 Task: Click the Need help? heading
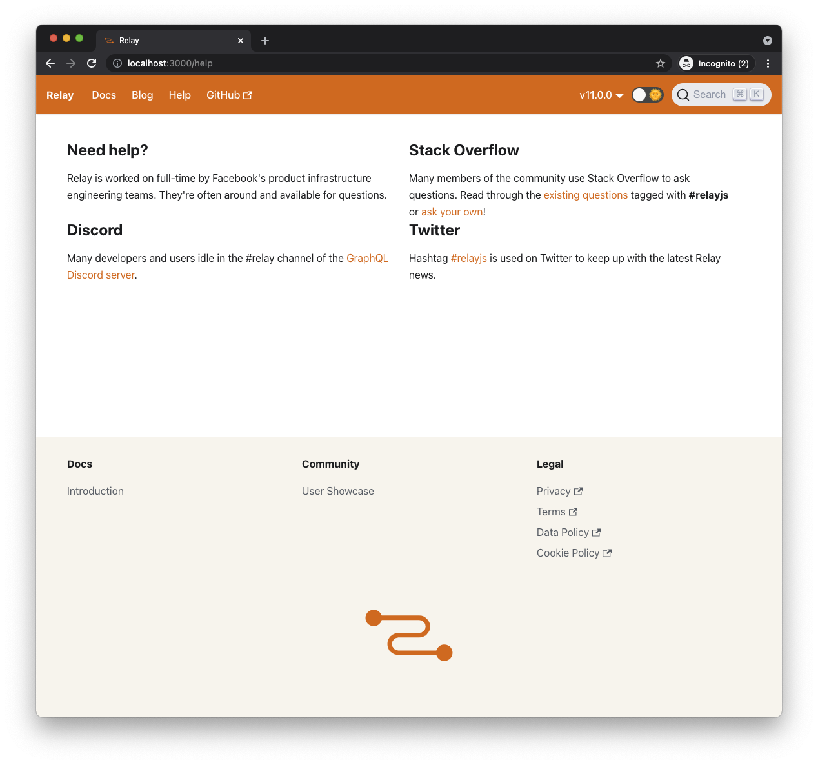tap(108, 150)
